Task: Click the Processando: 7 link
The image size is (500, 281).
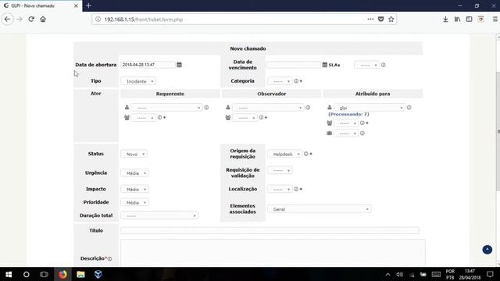Action: (348, 114)
